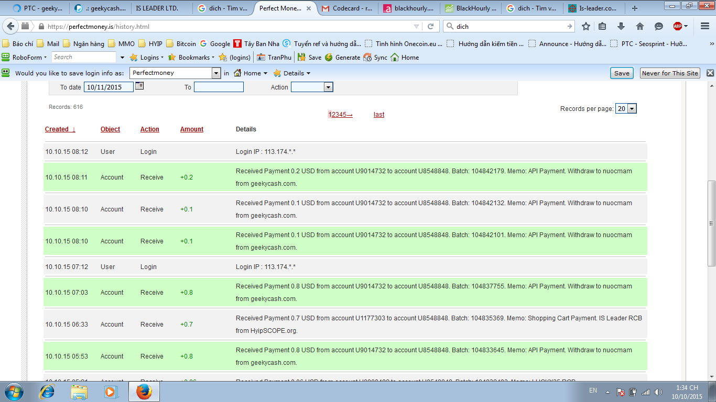Viewport: 716px width, 402px height.
Task: Open the calendar picker beside To date
Action: click(139, 86)
